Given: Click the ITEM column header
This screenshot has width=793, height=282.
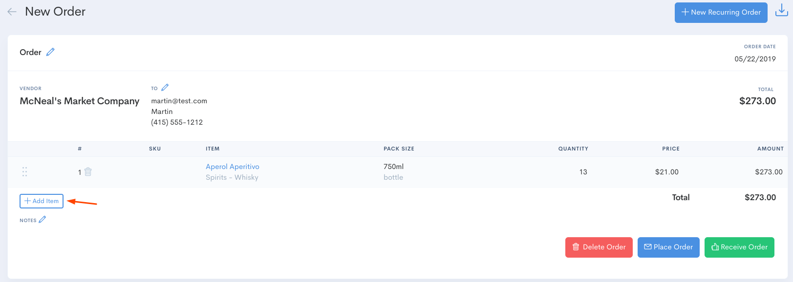Looking at the screenshot, I should coord(213,149).
